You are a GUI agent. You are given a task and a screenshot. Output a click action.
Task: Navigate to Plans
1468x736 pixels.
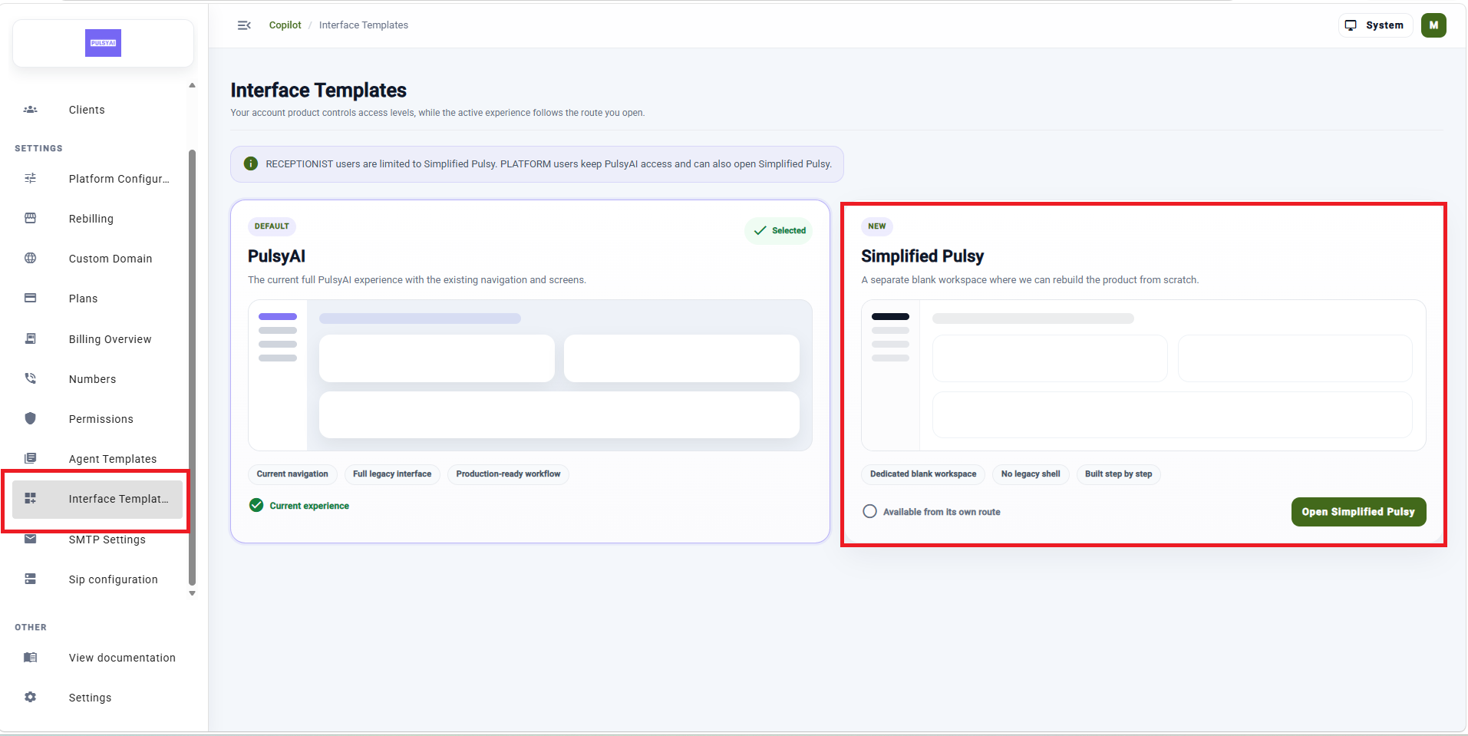pyautogui.click(x=97, y=299)
